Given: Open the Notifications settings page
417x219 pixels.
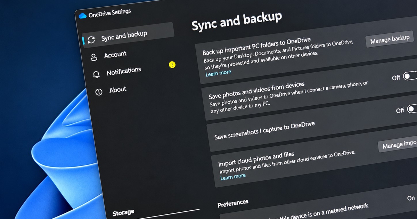Looking at the screenshot, I should coord(124,71).
